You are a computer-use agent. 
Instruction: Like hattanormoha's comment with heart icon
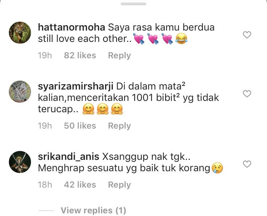(247, 35)
